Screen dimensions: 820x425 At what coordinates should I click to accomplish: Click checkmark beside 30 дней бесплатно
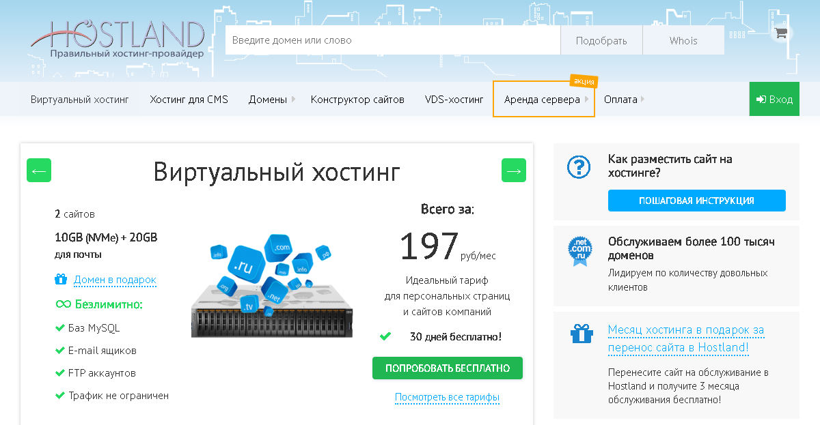click(385, 336)
